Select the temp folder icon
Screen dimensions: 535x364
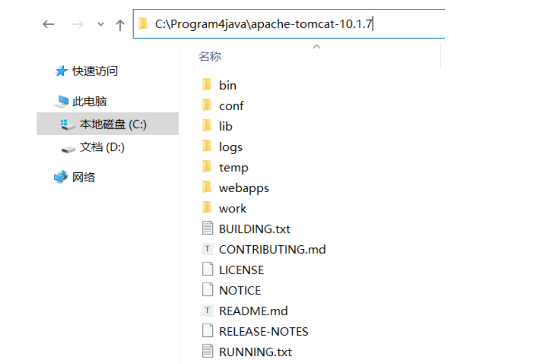[x=207, y=167]
